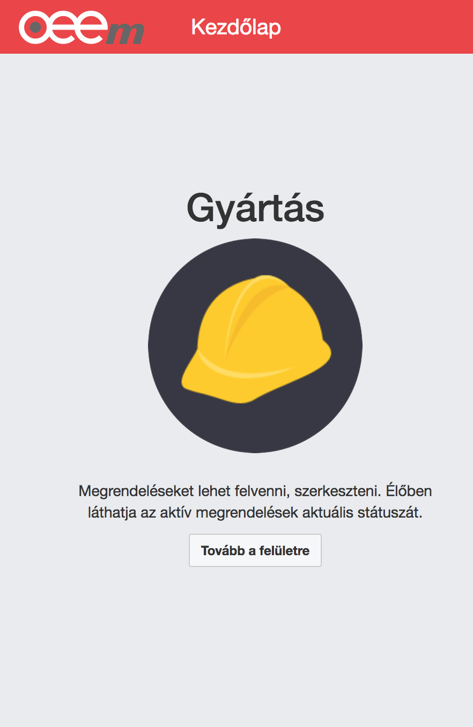Click the 'Gyártás' heading
The width and height of the screenshot is (473, 727).
click(x=255, y=209)
